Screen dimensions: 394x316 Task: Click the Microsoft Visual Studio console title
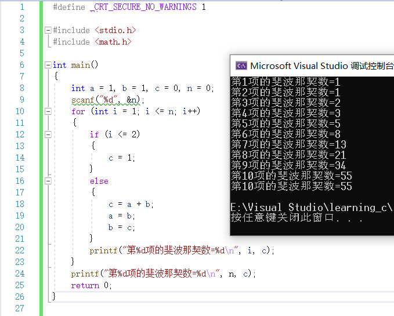321,66
